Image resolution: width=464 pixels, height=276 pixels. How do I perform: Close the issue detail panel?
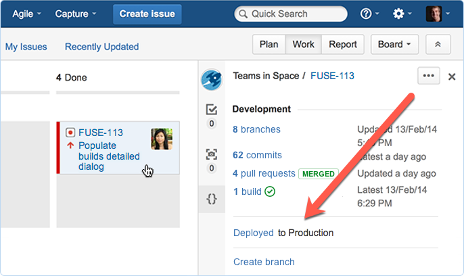(x=452, y=76)
